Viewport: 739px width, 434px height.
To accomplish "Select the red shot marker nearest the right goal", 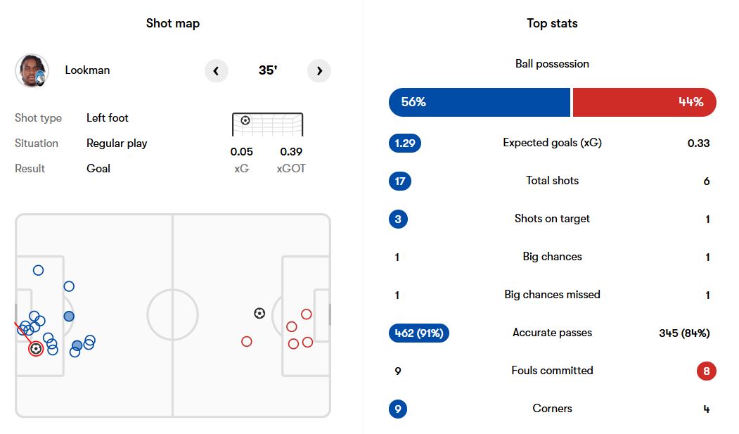I will [307, 314].
